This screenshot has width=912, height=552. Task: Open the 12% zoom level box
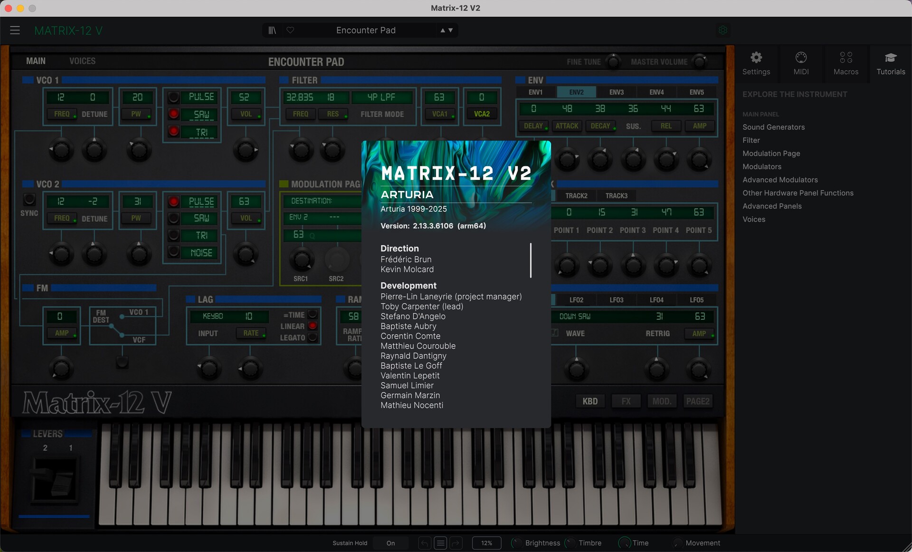click(x=486, y=543)
